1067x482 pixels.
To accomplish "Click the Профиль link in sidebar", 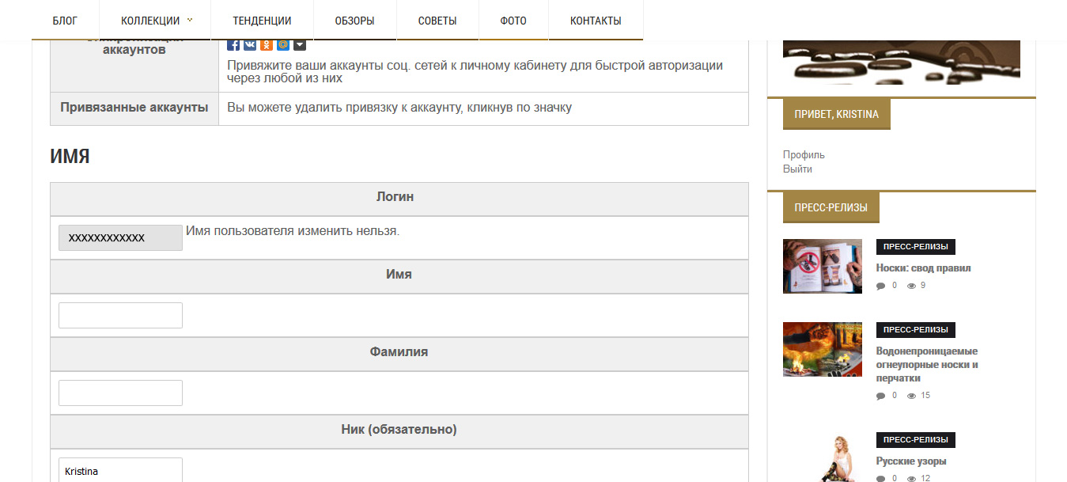I will [x=804, y=154].
